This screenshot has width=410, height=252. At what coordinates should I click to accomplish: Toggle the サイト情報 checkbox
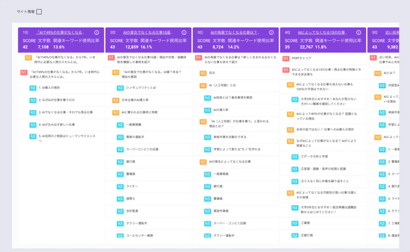(39, 11)
